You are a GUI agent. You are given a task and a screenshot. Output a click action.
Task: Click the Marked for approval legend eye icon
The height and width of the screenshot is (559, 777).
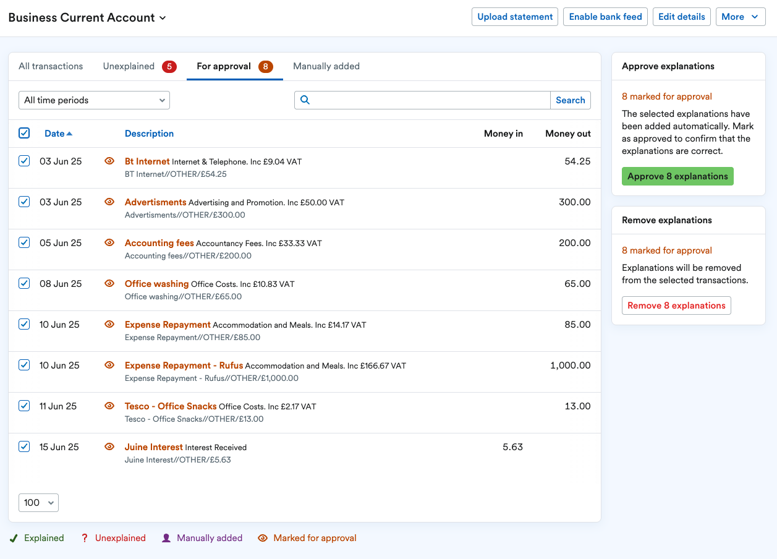(262, 538)
